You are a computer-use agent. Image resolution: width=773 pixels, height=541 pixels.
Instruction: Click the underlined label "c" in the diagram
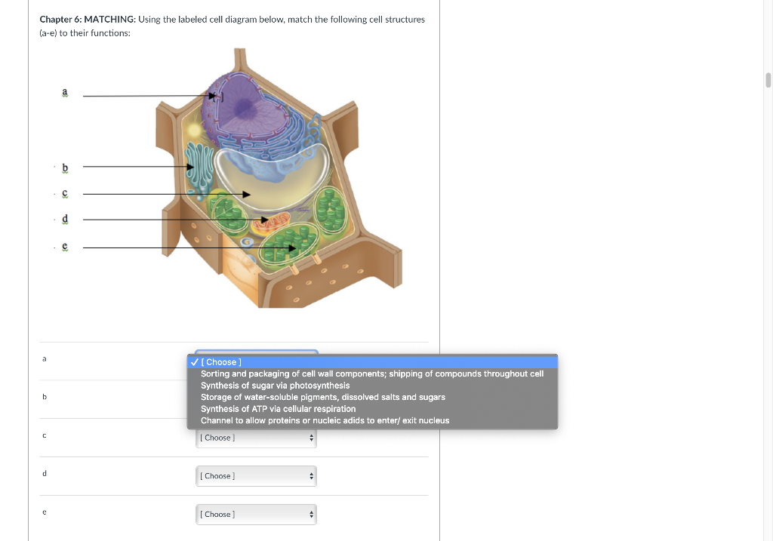pyautogui.click(x=64, y=193)
